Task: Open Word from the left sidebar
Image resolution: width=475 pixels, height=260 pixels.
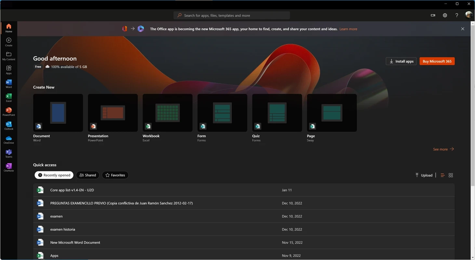Action: (9, 84)
